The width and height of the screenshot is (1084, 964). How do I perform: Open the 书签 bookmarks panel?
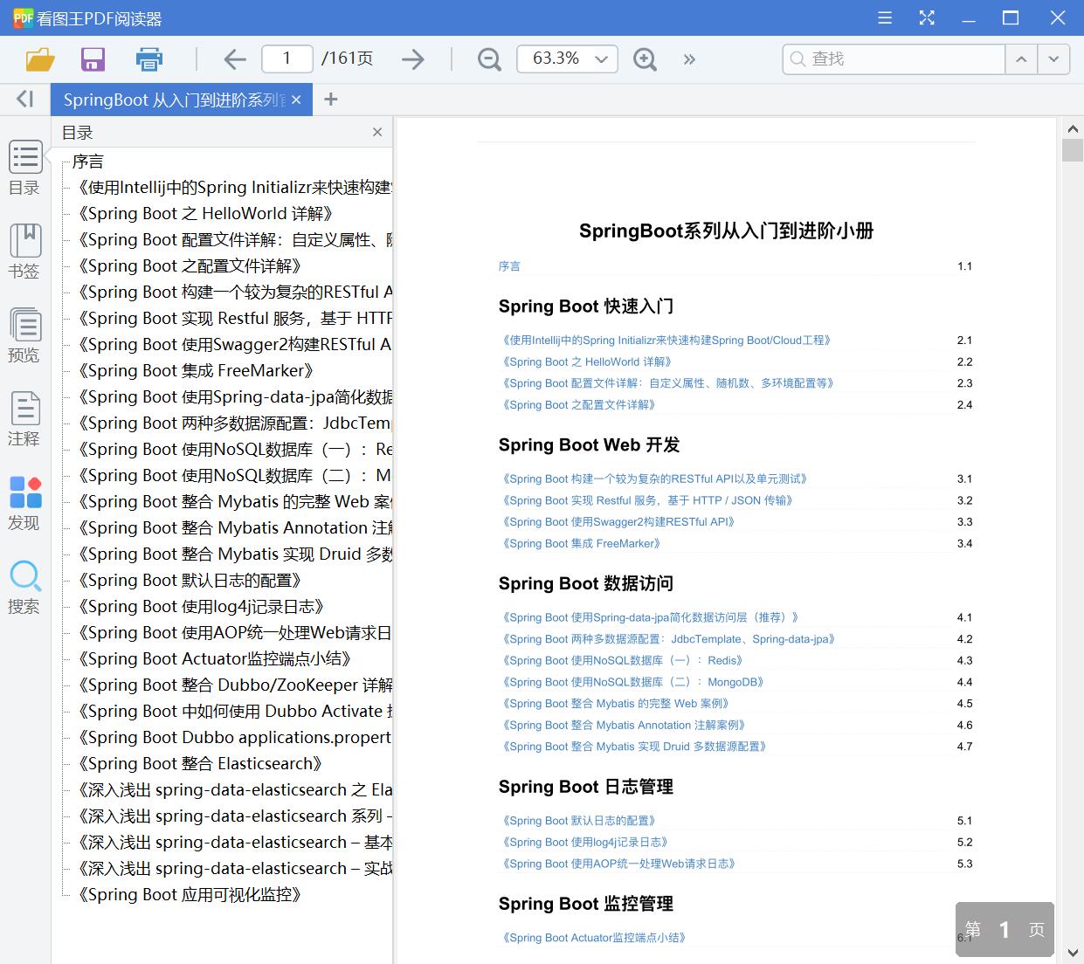(x=24, y=251)
